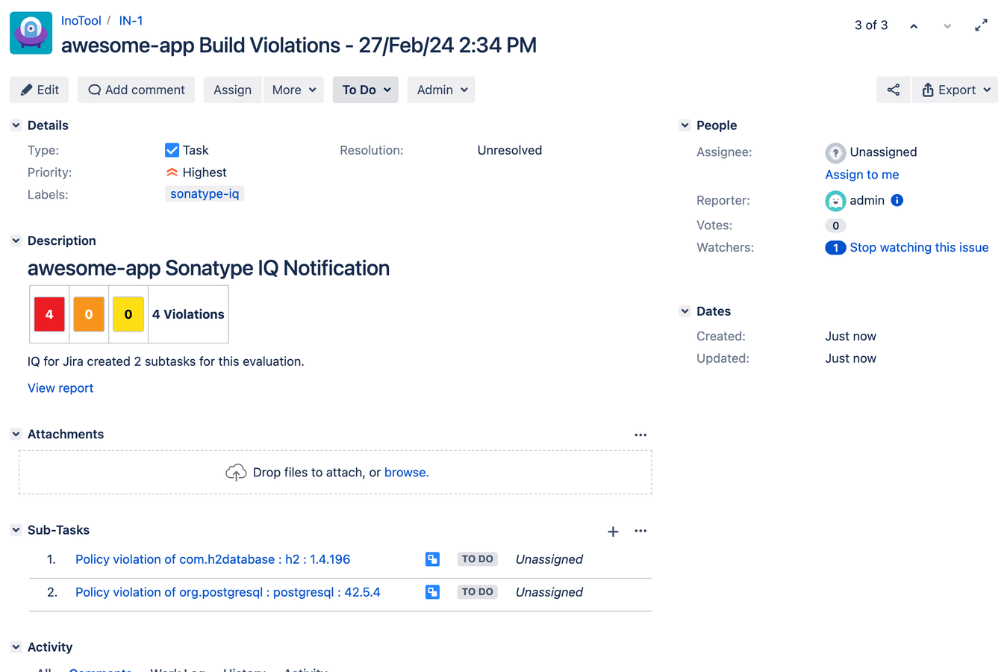Open the To Do status dropdown
Viewport: 1007px width, 672px height.
(x=366, y=90)
